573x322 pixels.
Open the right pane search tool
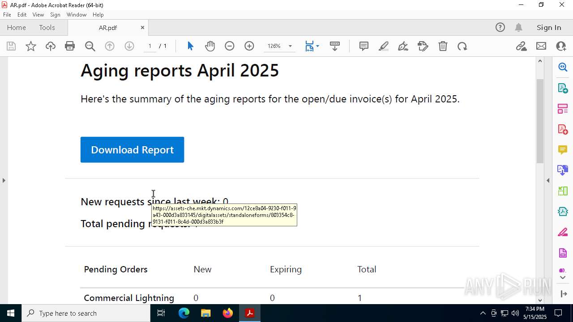coord(563,67)
